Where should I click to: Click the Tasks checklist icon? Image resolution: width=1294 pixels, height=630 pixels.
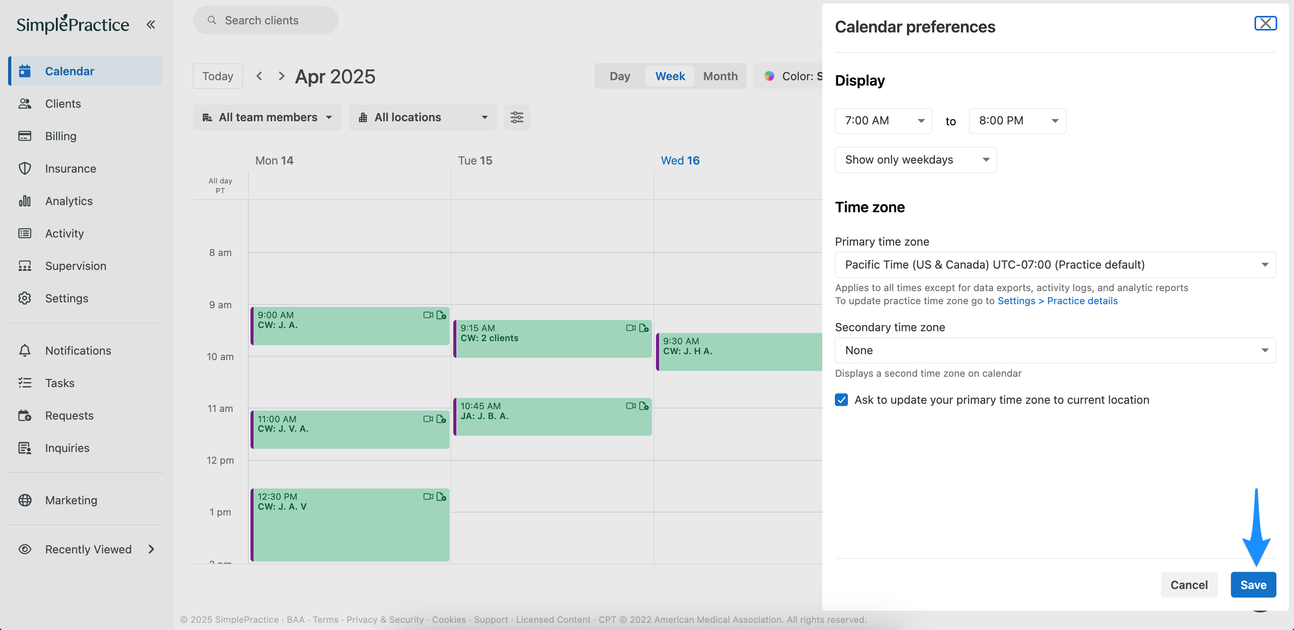pyautogui.click(x=25, y=383)
